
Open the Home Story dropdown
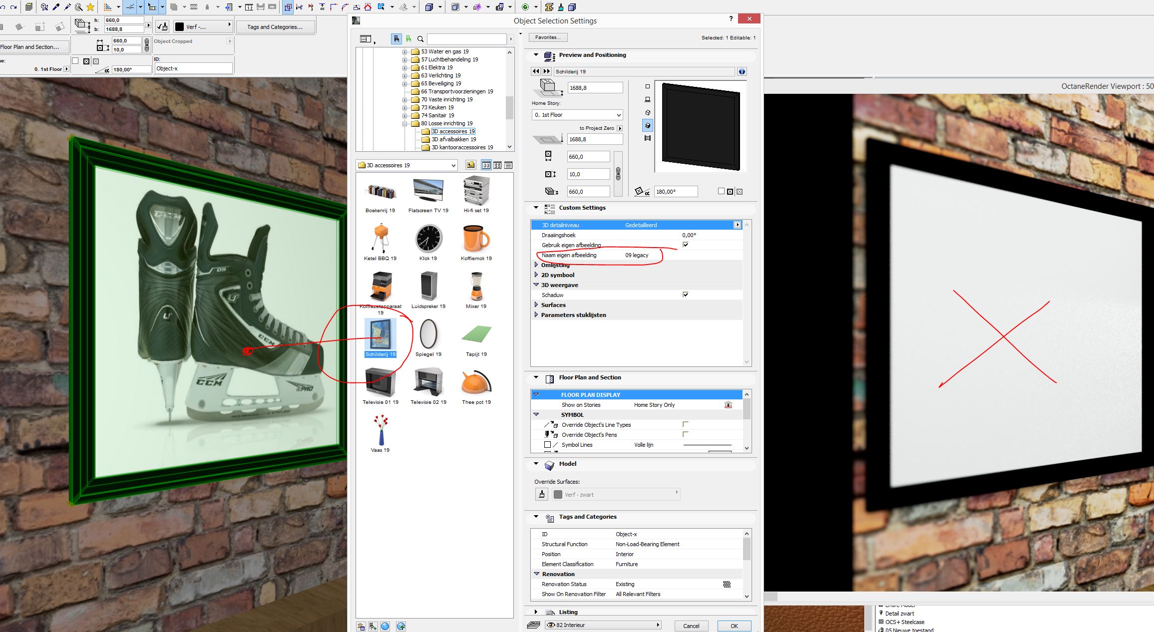(x=577, y=115)
